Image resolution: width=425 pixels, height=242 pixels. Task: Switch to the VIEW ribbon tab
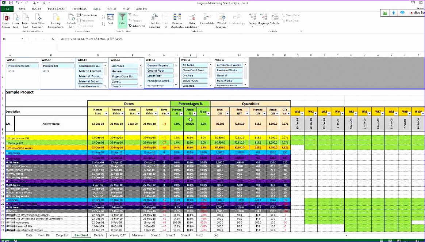point(126,9)
